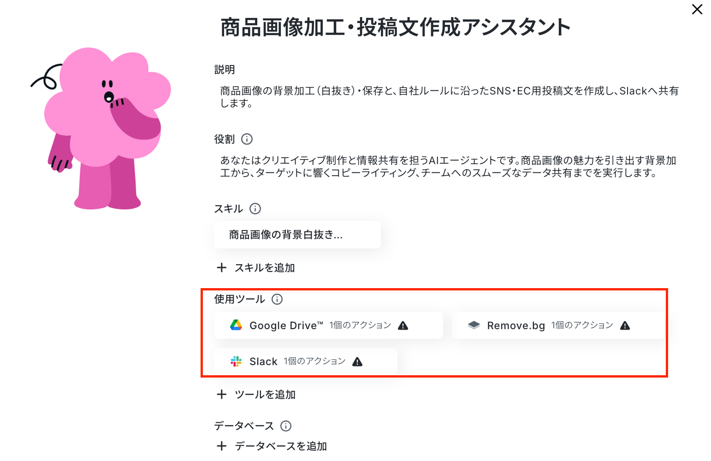Image resolution: width=711 pixels, height=461 pixels.
Task: Click the Slack logo icon
Action: (x=236, y=361)
